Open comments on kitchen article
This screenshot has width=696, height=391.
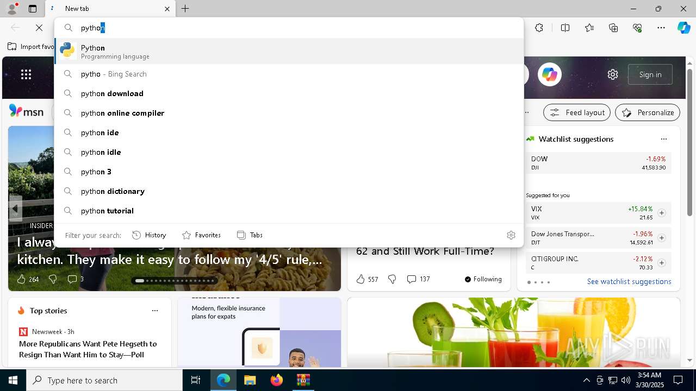point(75,279)
